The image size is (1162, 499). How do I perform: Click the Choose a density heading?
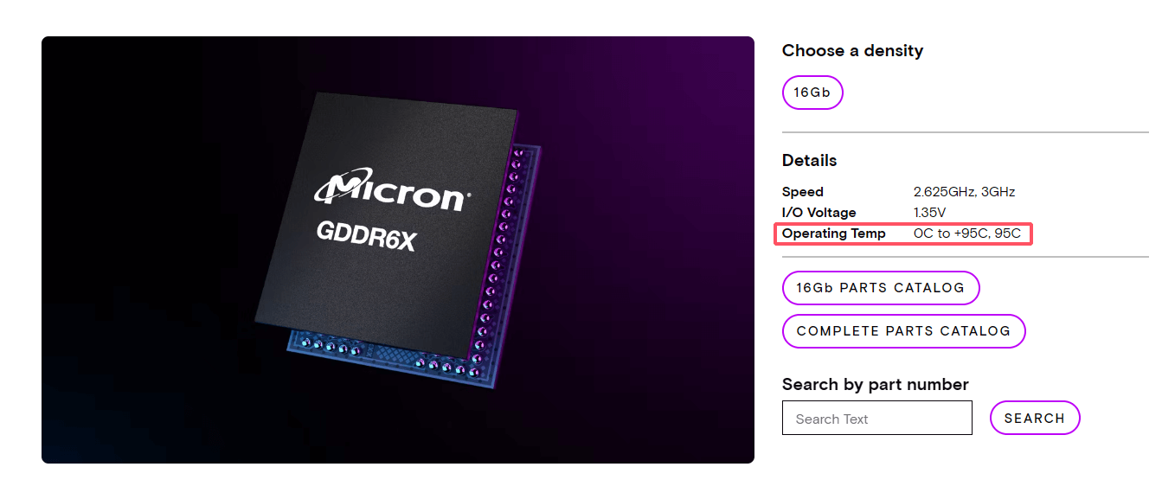pos(852,50)
